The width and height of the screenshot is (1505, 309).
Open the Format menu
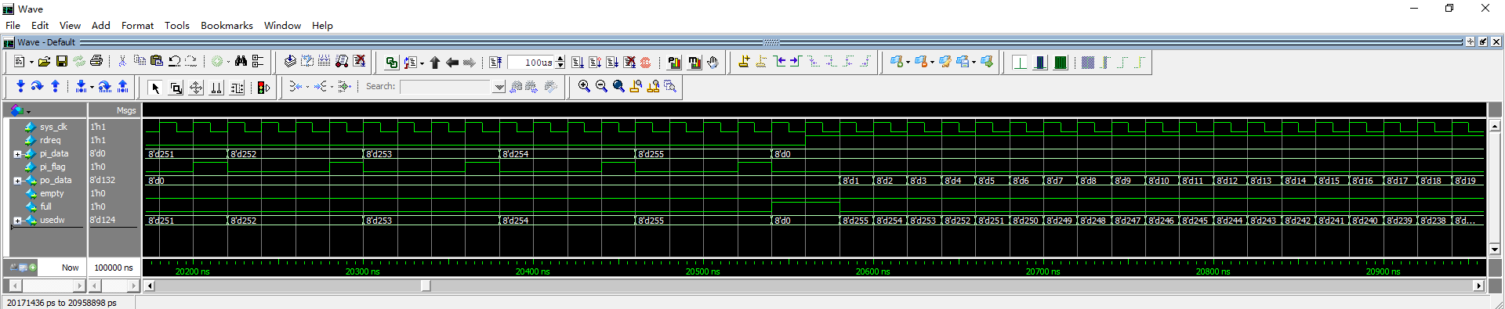pos(137,26)
